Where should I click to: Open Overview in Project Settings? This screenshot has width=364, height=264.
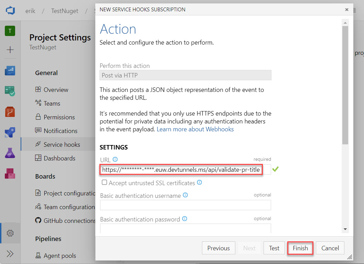56,89
